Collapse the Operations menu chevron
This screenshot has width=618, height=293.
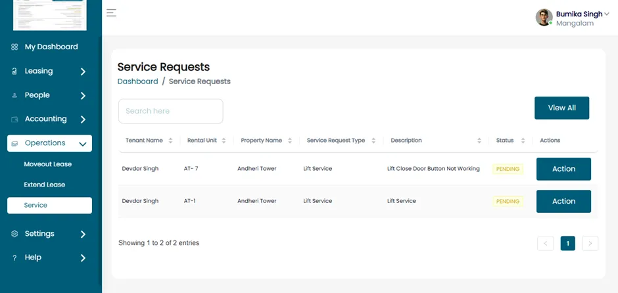pyautogui.click(x=83, y=144)
